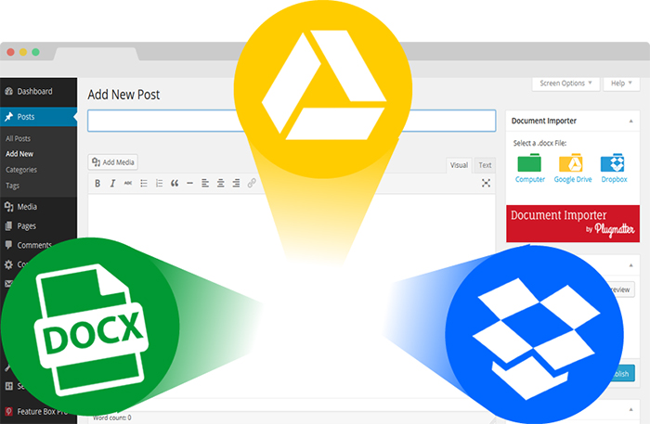Click the Add Media button
Screen dimensions: 650x424
click(x=112, y=162)
